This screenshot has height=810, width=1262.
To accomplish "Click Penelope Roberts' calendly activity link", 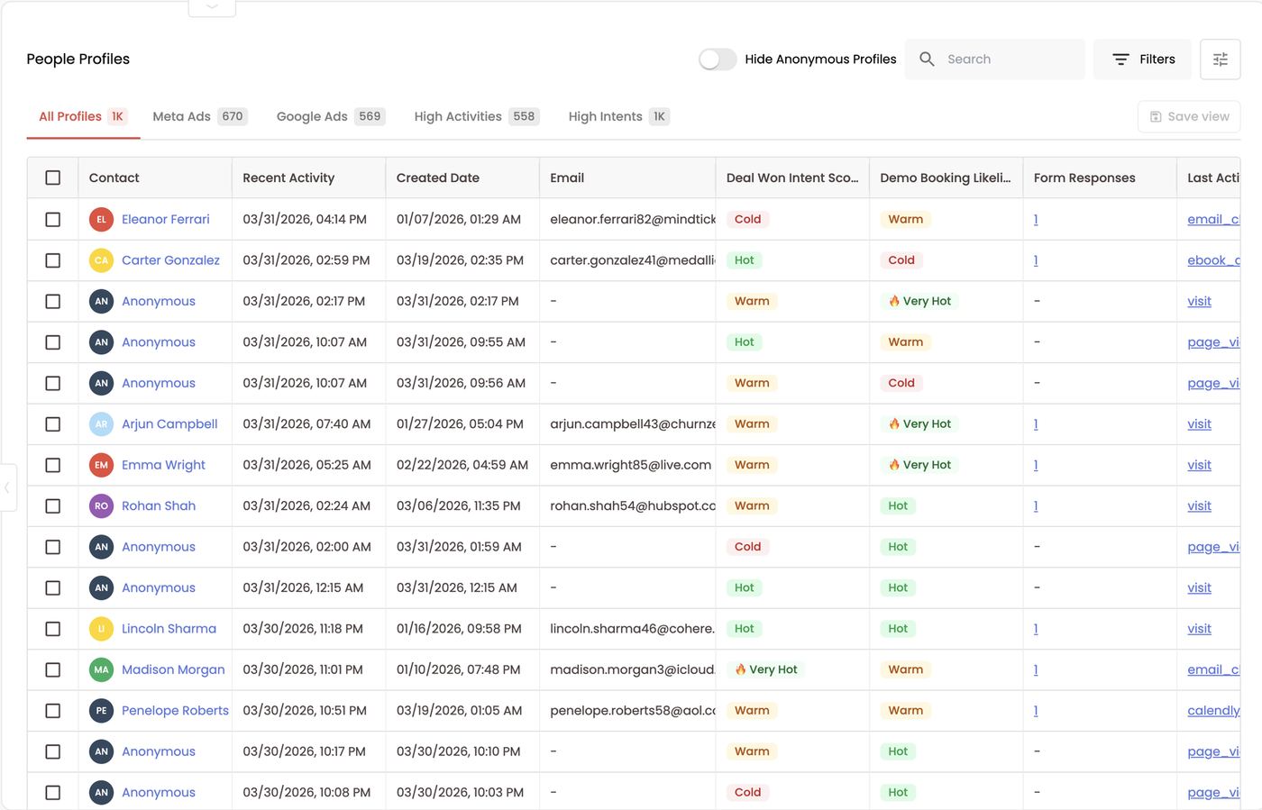I will (x=1213, y=711).
